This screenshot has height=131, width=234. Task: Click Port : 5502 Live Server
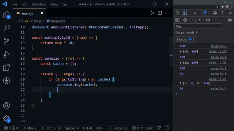142,128
